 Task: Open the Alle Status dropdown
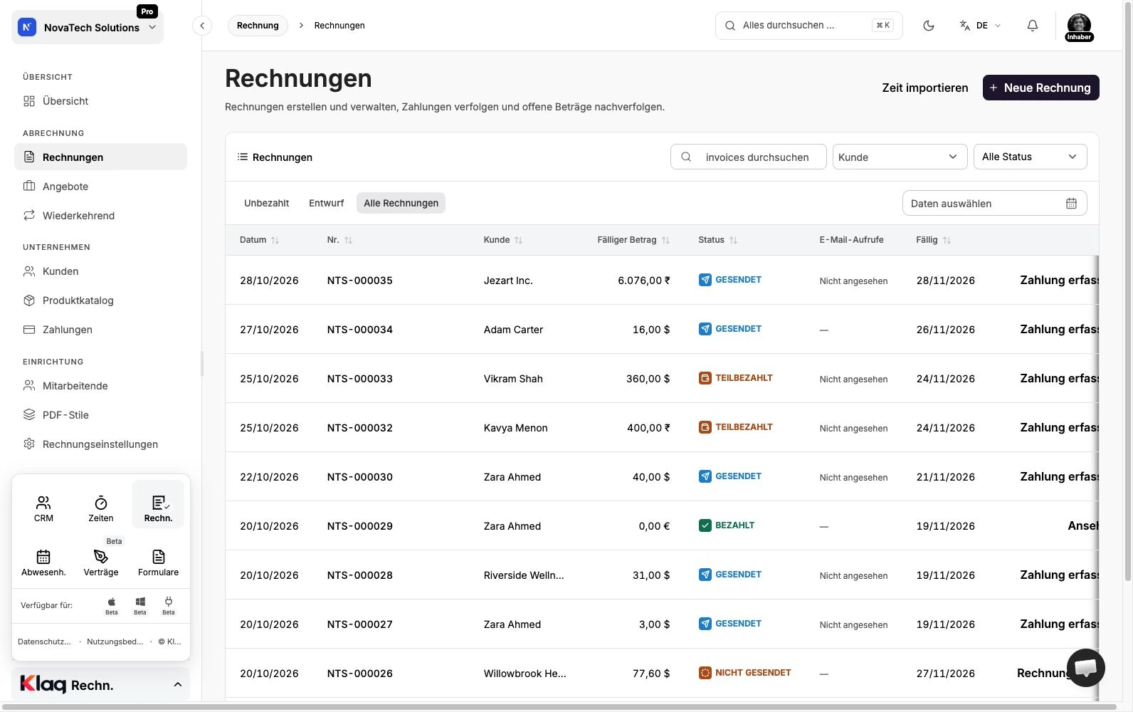[x=1030, y=157]
